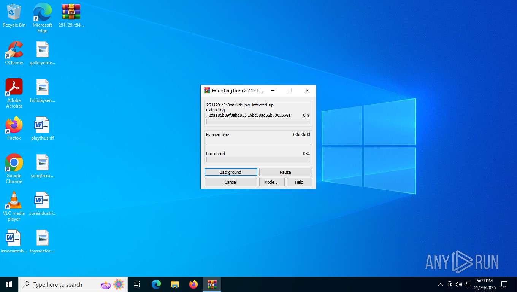
Task: Open the notification center
Action: [504, 284]
